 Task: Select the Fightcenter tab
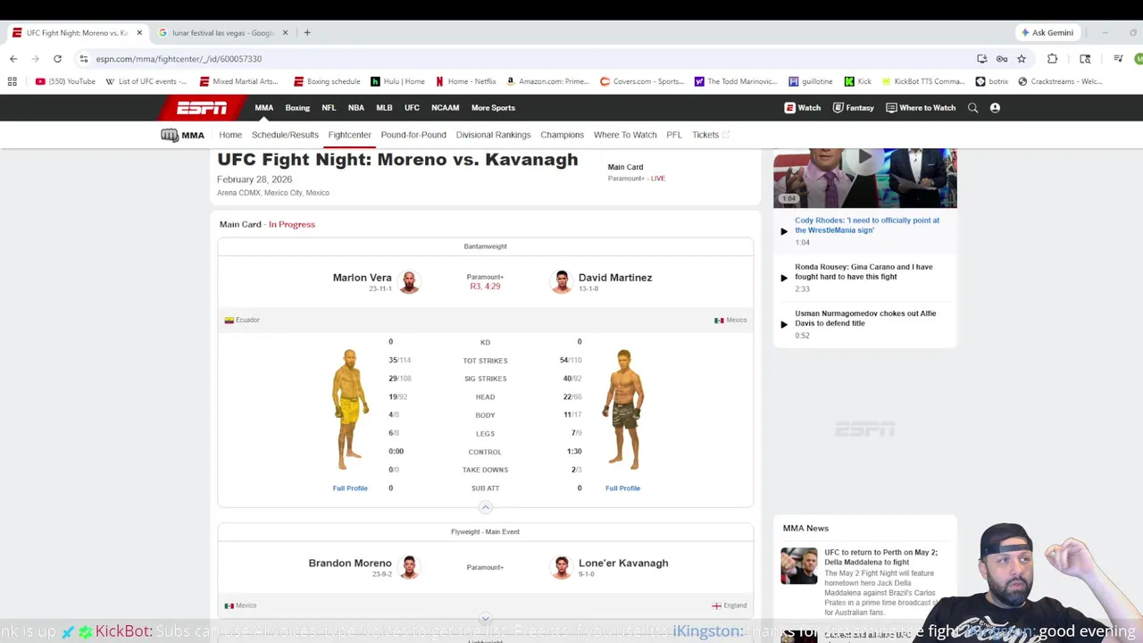349,135
